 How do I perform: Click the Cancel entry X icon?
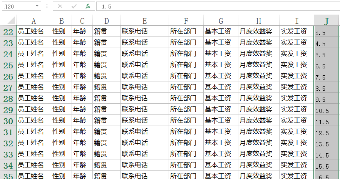[60, 6]
